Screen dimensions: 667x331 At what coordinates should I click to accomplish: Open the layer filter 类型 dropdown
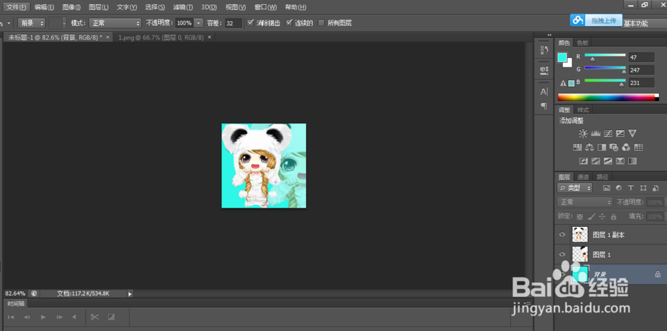[x=575, y=188]
